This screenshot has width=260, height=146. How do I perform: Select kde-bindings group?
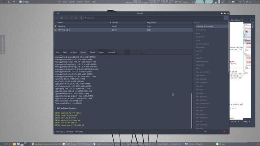(x=201, y=79)
